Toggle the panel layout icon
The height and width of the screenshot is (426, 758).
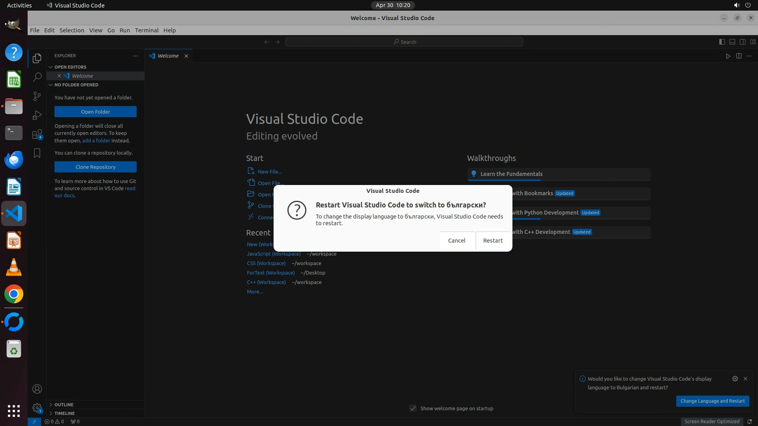click(732, 42)
